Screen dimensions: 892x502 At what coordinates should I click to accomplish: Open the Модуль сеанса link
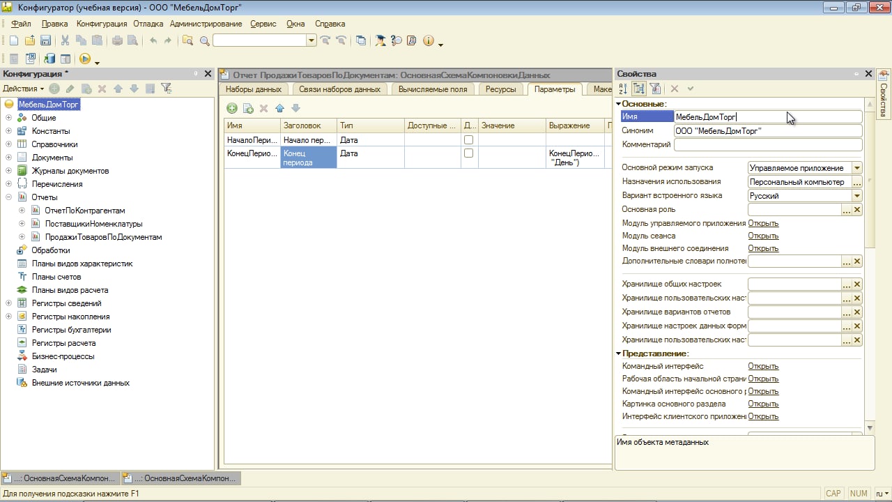click(x=762, y=236)
